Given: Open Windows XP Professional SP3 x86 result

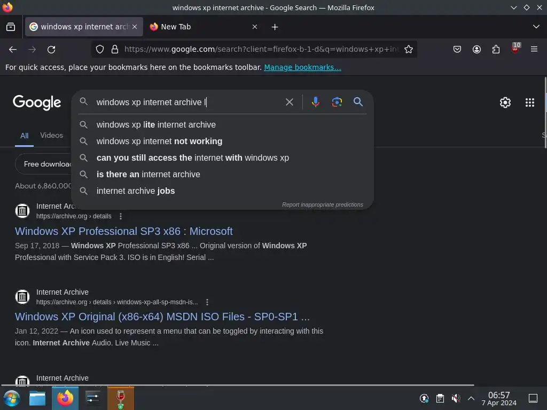Looking at the screenshot, I should click(123, 231).
